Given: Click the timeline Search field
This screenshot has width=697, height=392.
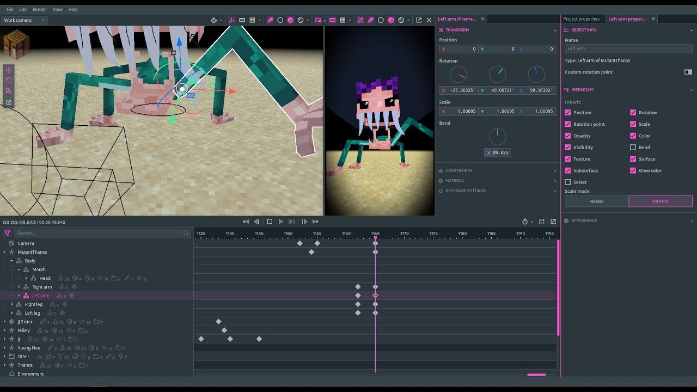Looking at the screenshot, I should 102,233.
